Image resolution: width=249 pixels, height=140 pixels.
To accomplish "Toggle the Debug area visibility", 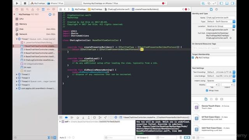I will click(227, 3).
